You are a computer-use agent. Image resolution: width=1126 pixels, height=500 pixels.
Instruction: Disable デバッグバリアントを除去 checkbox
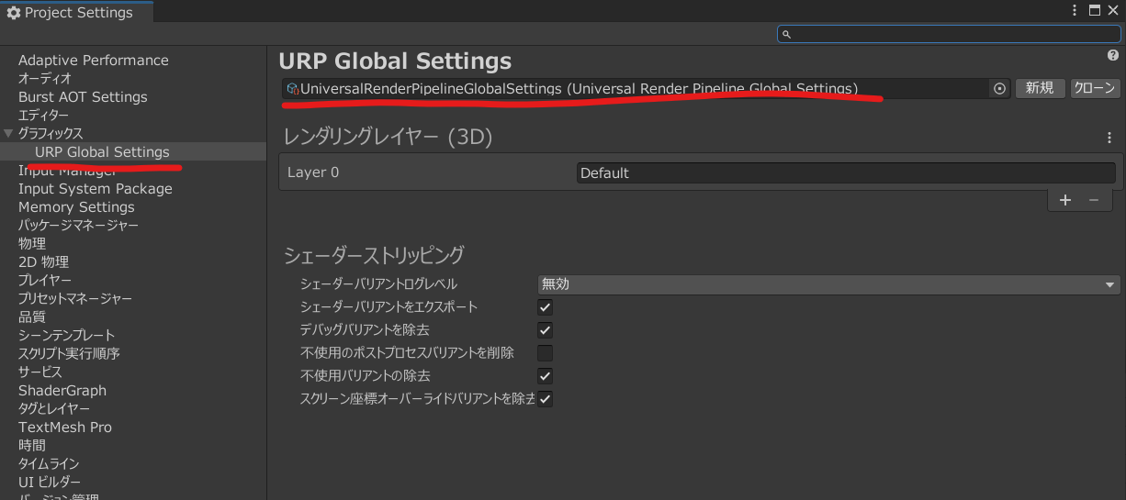545,330
